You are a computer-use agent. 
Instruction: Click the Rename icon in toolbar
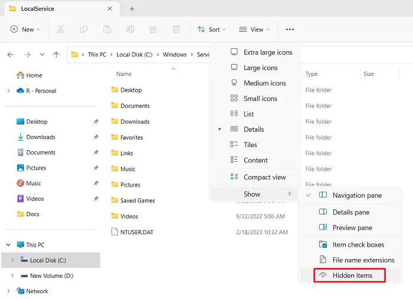pos(130,29)
